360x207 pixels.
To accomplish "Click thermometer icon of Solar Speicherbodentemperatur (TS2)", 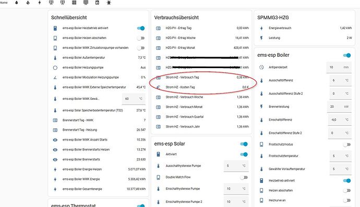I will pyautogui.click(x=55, y=110).
